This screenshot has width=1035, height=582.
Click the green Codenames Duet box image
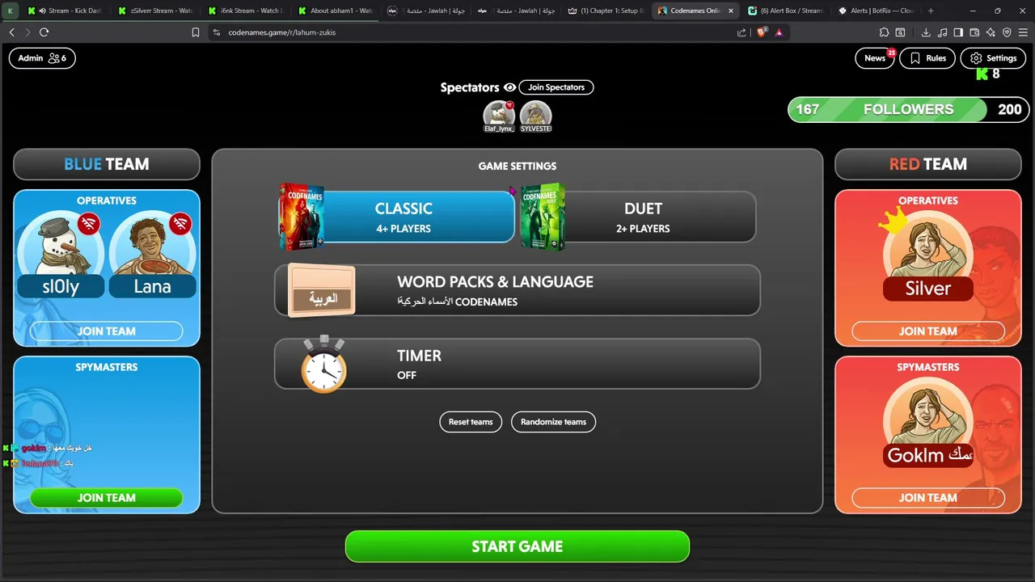(543, 217)
